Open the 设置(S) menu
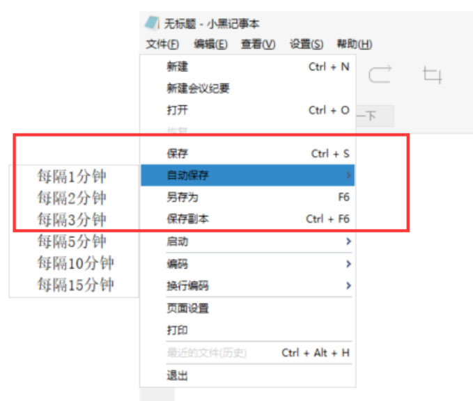473x401 pixels. 307,45
